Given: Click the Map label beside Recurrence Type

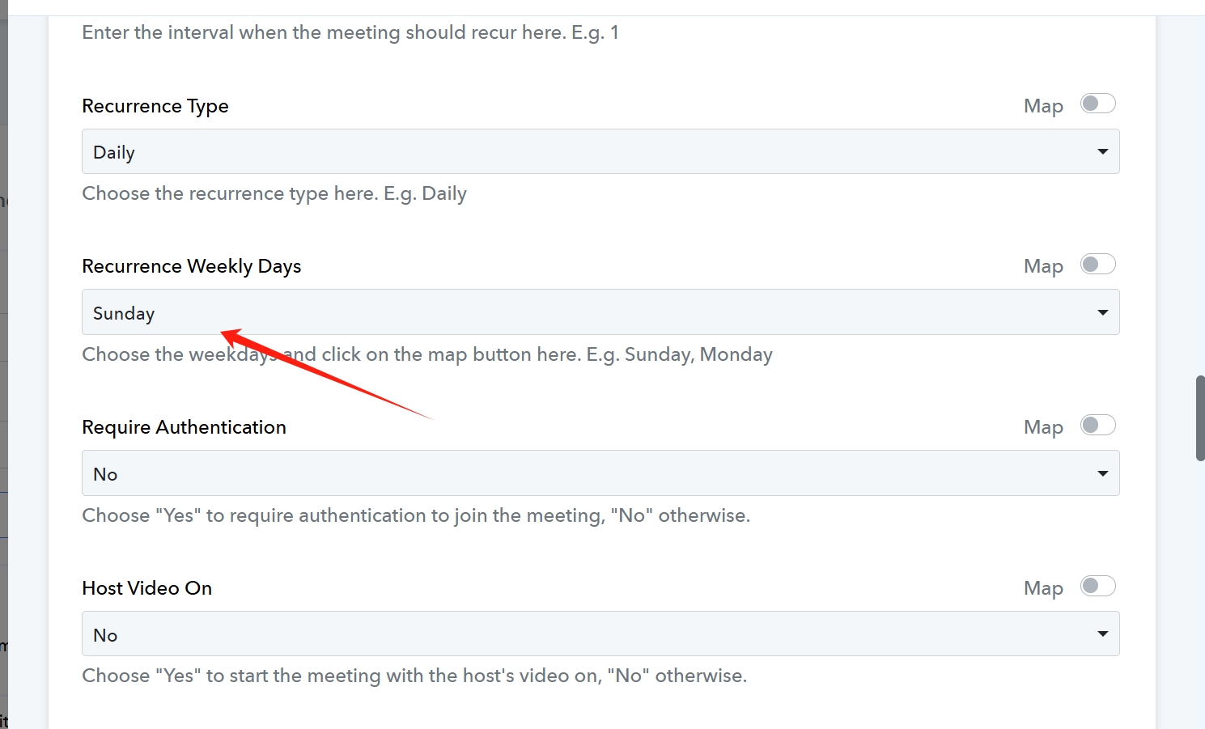Looking at the screenshot, I should click(x=1043, y=106).
